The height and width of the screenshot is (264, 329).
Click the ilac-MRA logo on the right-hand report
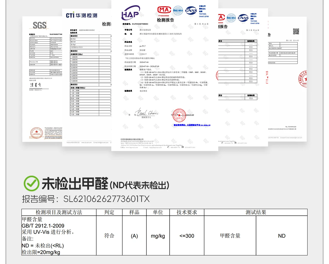click(x=231, y=18)
